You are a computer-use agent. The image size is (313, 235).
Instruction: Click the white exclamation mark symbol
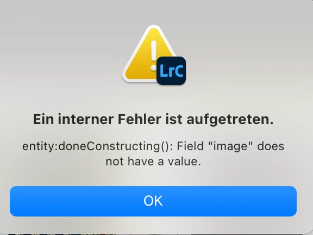pyautogui.click(x=153, y=55)
